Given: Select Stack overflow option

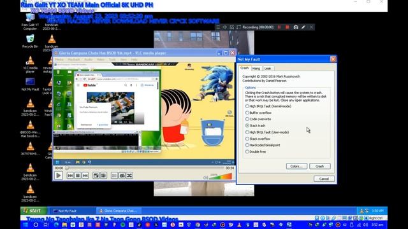Looking at the screenshot, I should tap(258, 139).
